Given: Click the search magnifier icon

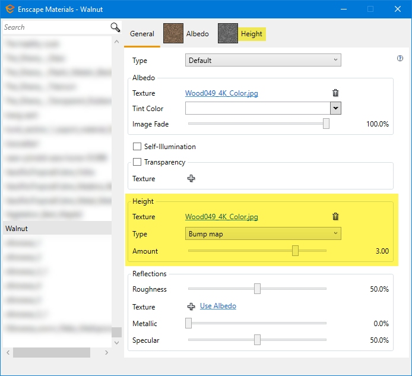Looking at the screenshot, I should tap(115, 27).
